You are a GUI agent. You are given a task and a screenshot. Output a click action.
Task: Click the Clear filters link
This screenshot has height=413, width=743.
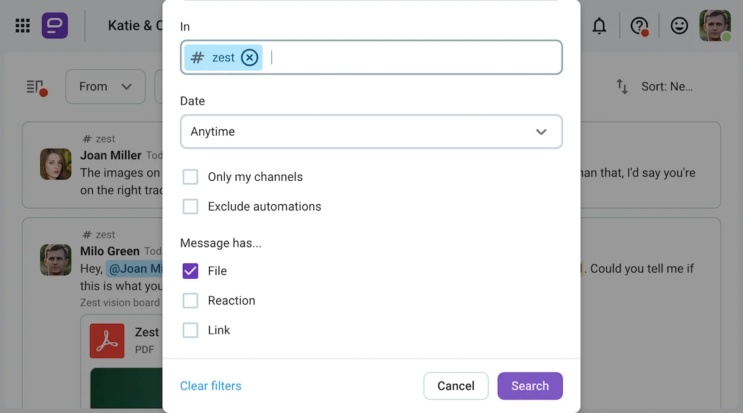(x=211, y=386)
